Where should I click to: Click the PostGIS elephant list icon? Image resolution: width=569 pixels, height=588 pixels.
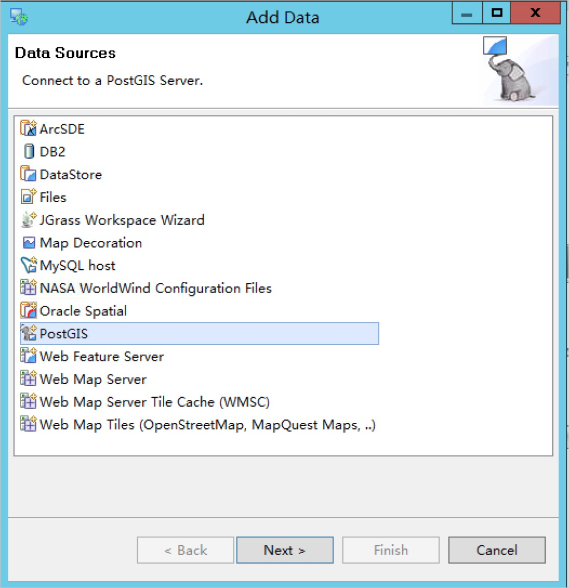[28, 333]
